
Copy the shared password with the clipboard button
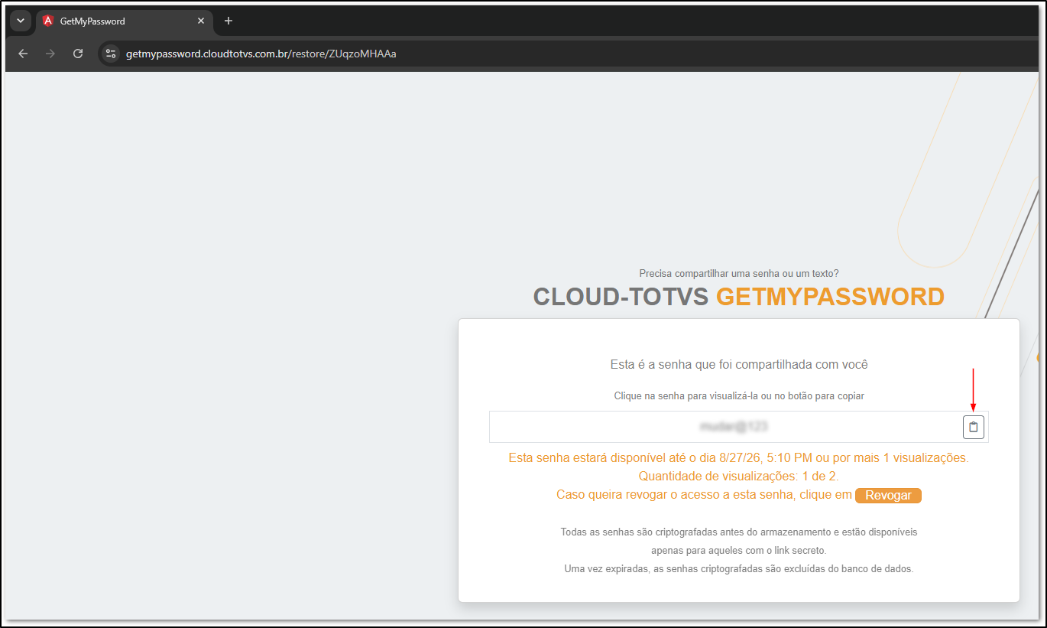973,427
